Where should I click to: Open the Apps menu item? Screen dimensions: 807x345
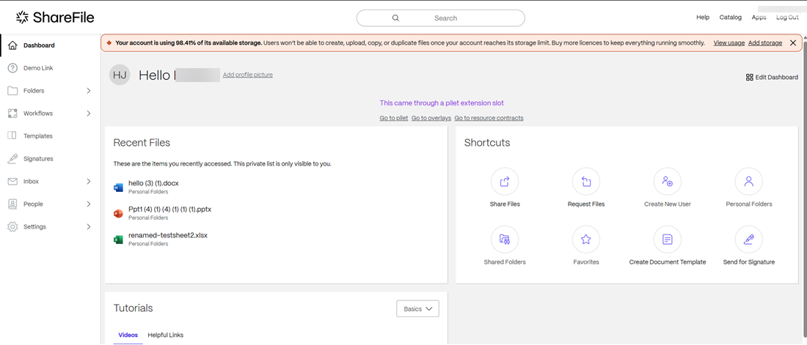(x=759, y=18)
